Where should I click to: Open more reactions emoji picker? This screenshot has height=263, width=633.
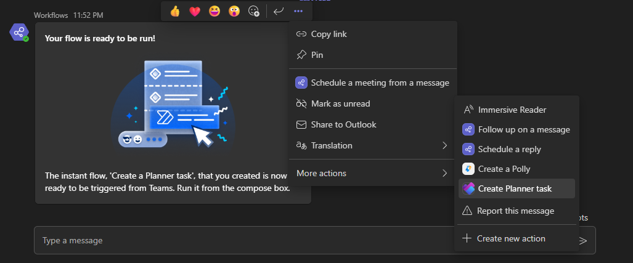(x=254, y=11)
